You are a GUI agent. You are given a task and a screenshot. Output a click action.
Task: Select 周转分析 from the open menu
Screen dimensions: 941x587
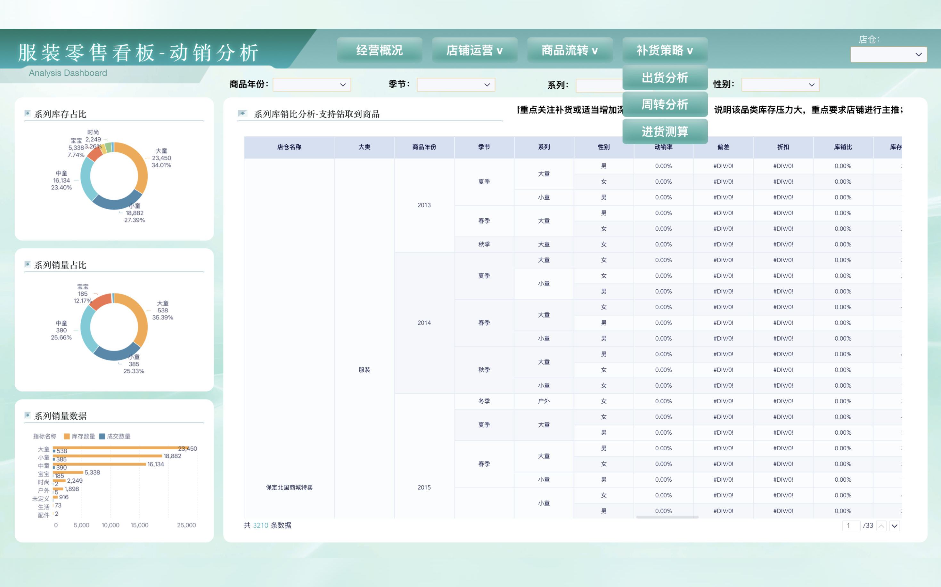point(665,104)
